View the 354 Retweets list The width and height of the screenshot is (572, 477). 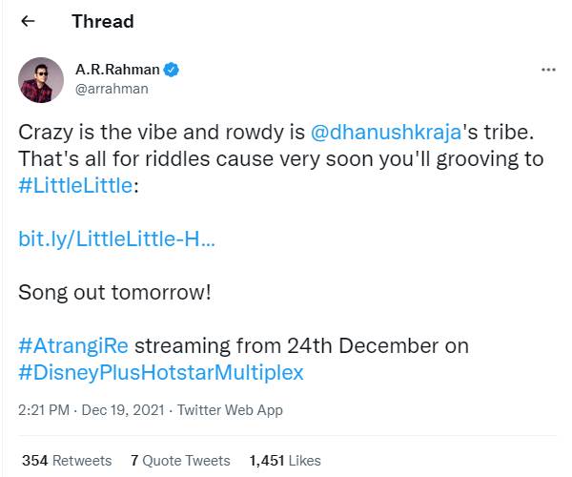pyautogui.click(x=66, y=460)
